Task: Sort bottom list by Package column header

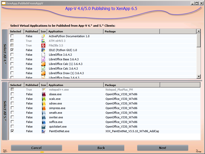Action: [132, 85]
